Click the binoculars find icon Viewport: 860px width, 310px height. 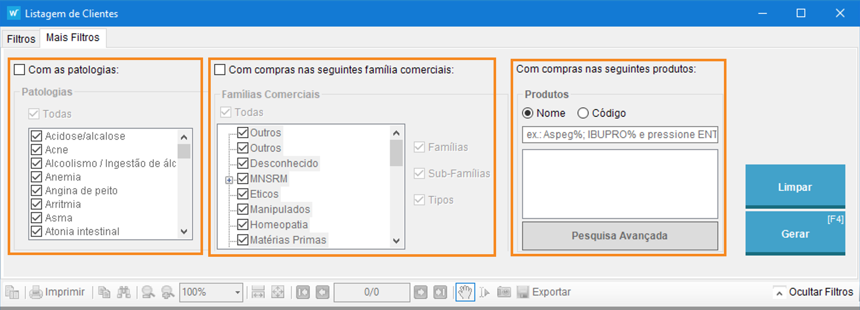(124, 292)
